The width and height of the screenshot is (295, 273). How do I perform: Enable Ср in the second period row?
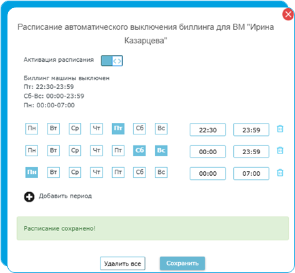(x=75, y=151)
